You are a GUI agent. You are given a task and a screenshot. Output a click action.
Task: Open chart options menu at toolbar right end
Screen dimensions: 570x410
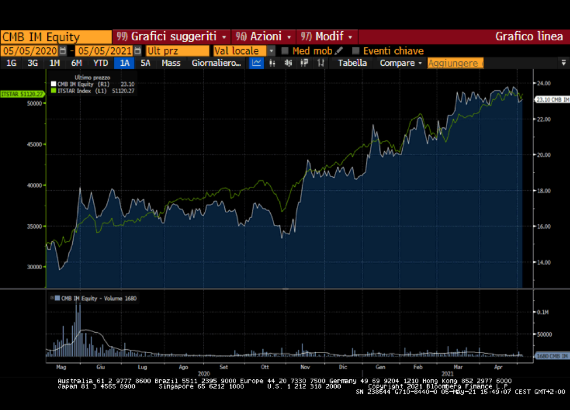click(x=563, y=63)
